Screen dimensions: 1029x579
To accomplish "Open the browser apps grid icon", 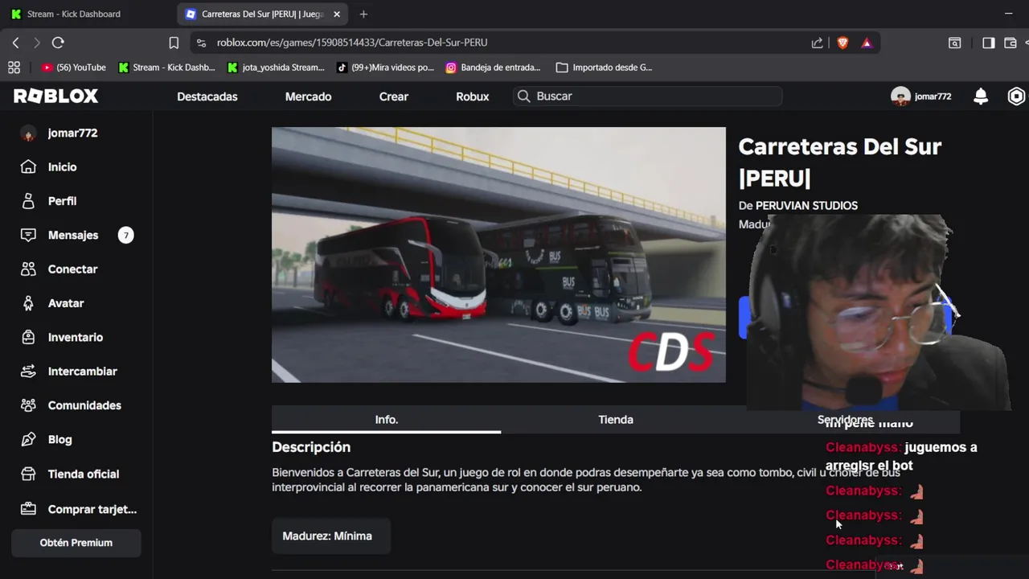I will 14,68.
